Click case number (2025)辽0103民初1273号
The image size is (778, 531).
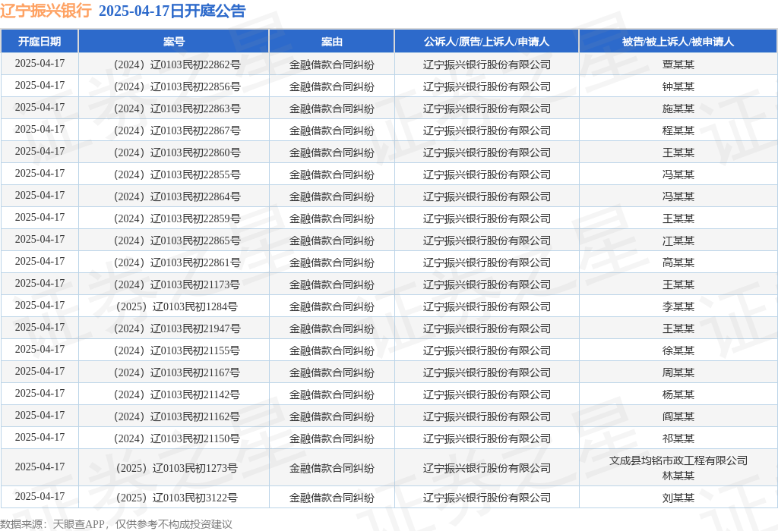click(176, 468)
